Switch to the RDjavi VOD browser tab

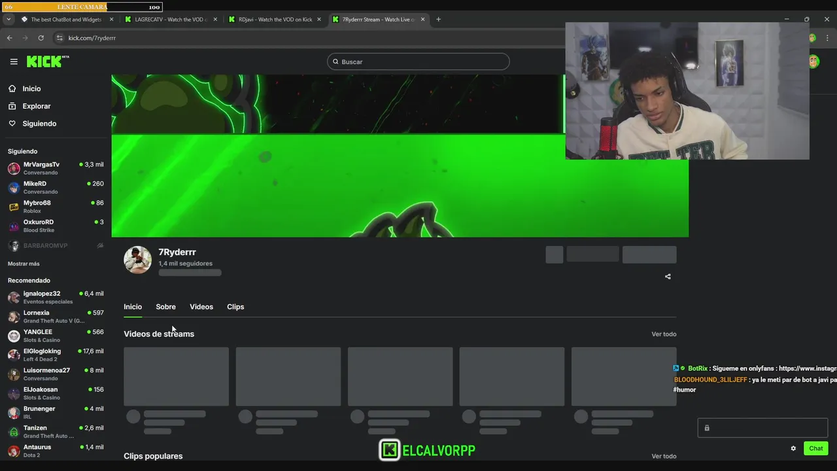pyautogui.click(x=275, y=20)
